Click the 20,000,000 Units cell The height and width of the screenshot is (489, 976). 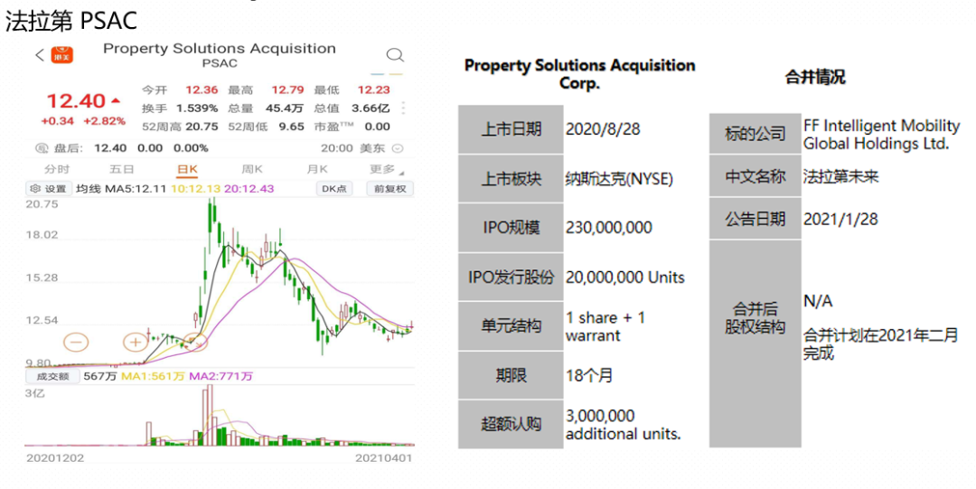coord(625,277)
